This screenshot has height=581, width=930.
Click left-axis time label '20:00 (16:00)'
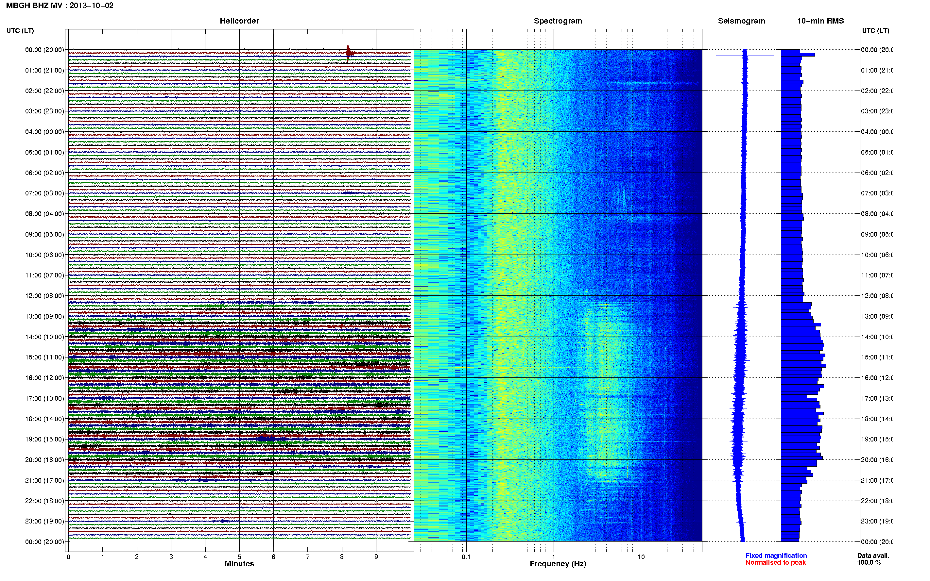click(44, 460)
